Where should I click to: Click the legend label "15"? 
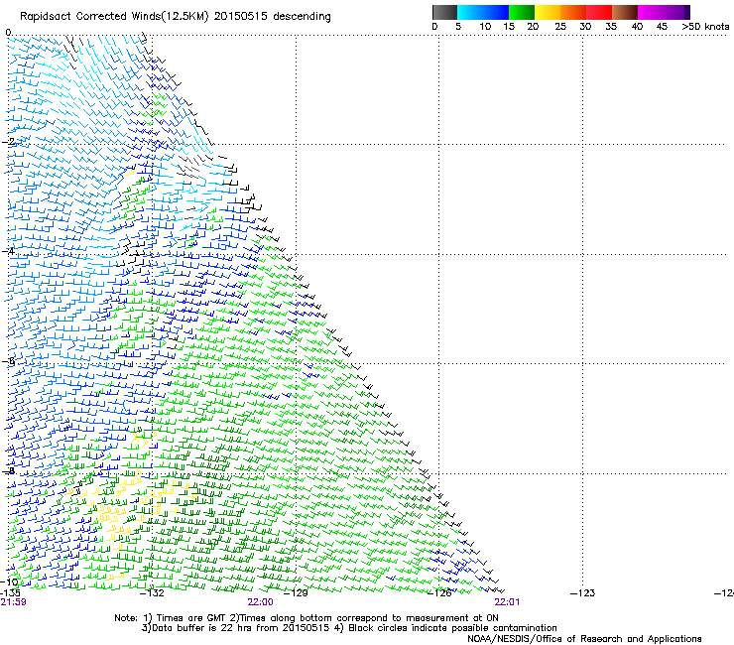[509, 27]
